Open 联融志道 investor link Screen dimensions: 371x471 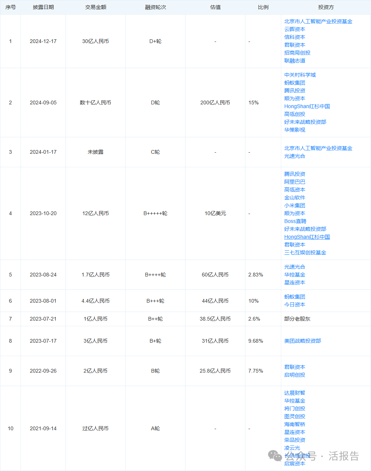click(295, 61)
